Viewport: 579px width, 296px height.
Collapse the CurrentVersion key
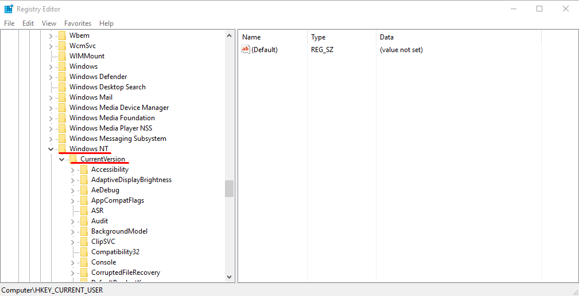coord(61,159)
